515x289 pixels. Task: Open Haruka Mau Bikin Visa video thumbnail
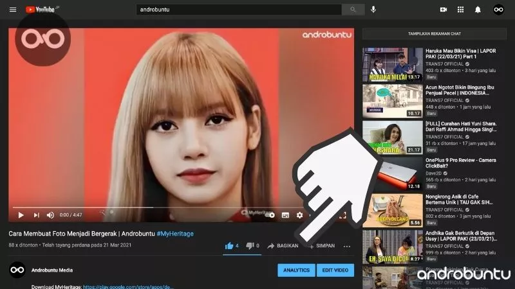point(393,65)
